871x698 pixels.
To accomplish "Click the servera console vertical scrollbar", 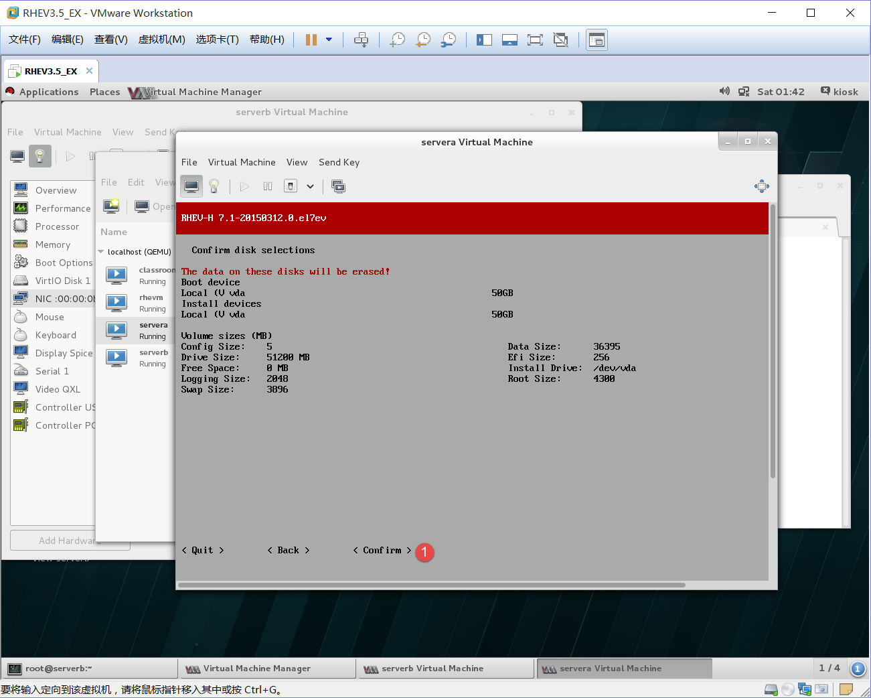I will click(773, 342).
